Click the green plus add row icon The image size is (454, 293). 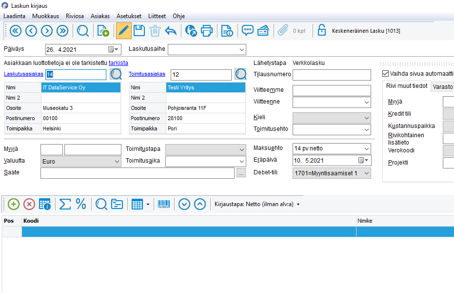click(14, 204)
